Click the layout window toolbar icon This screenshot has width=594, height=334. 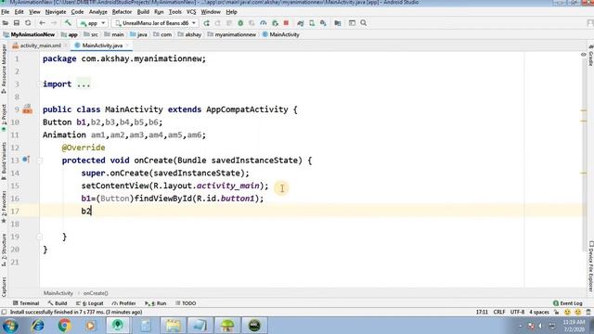[352, 23]
